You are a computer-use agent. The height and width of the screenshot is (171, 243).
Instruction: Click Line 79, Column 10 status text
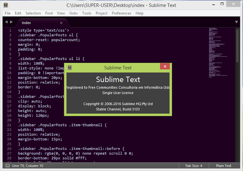pos(28,166)
